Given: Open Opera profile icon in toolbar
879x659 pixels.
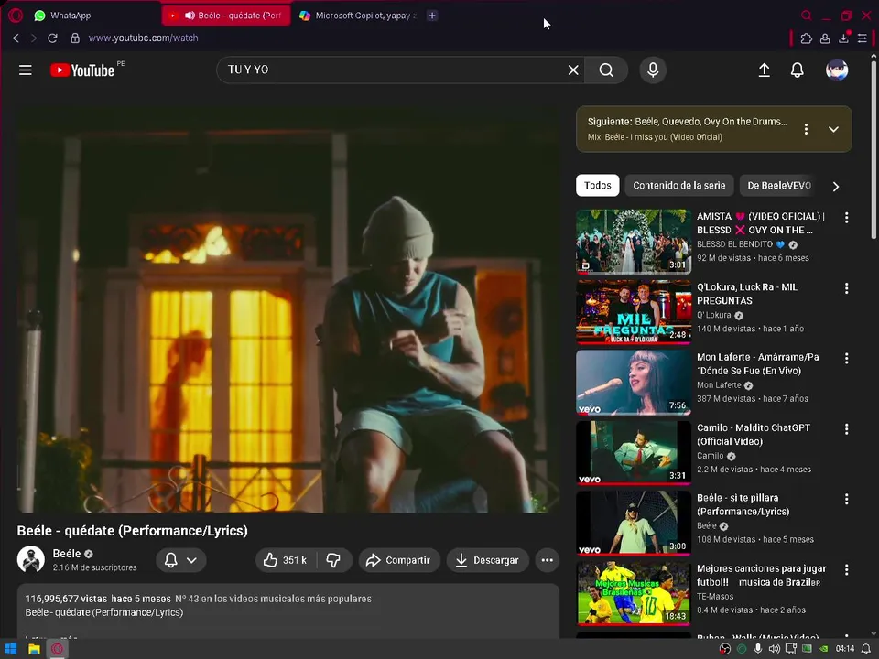Looking at the screenshot, I should pos(825,38).
